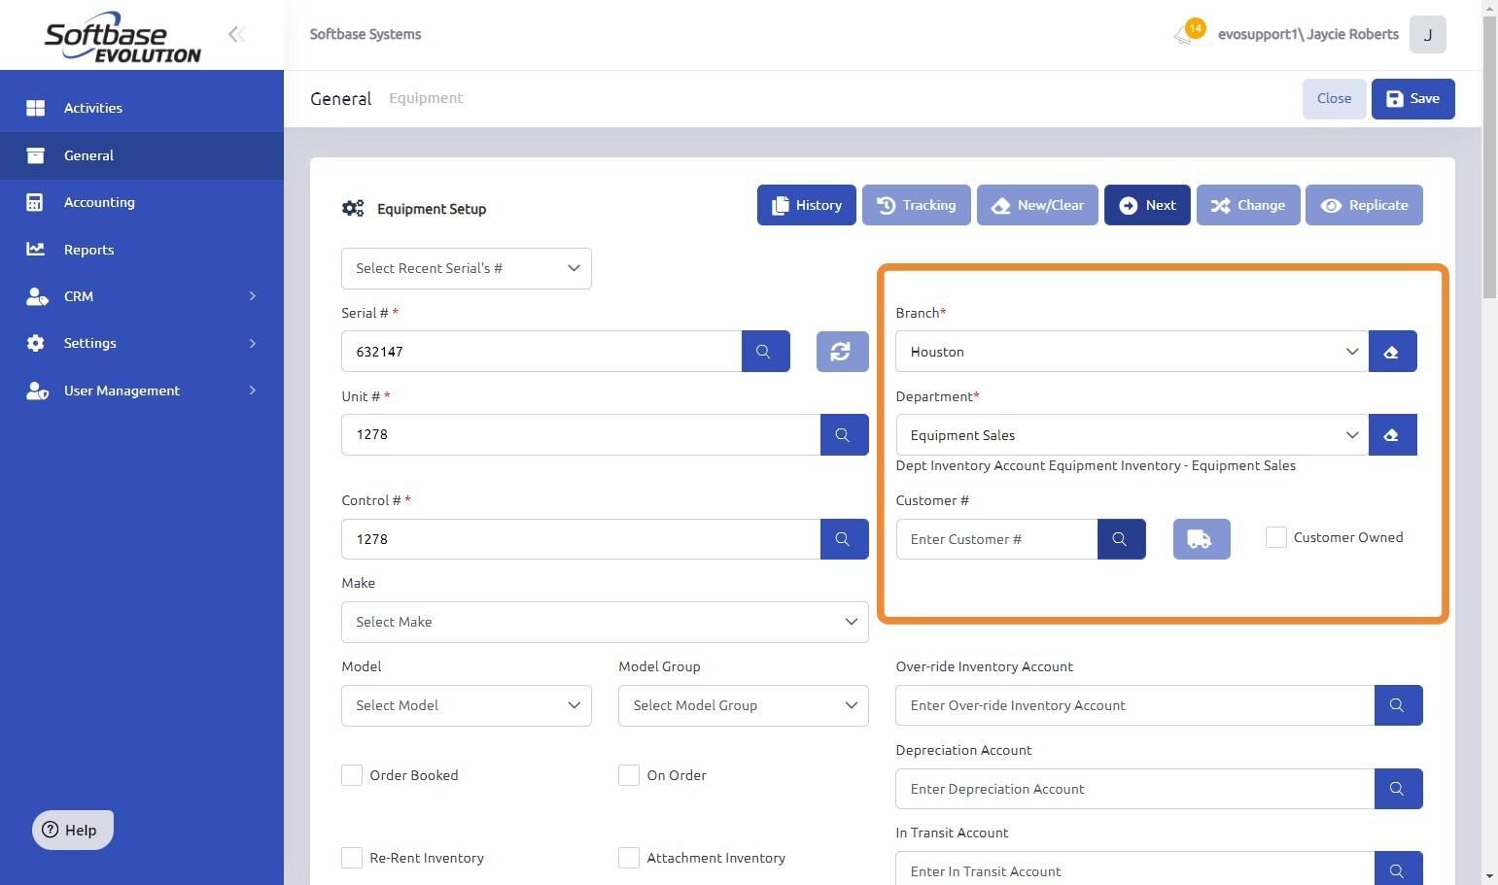Click the username evosupport1\ Jaycie Roberts
Viewport: 1498px width, 885px height.
[x=1308, y=34]
